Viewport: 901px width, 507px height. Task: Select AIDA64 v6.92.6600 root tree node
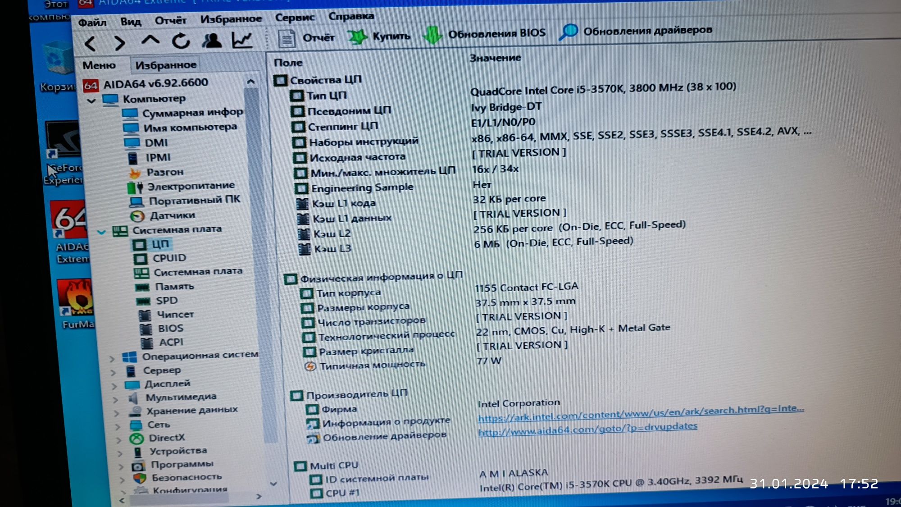tap(146, 83)
